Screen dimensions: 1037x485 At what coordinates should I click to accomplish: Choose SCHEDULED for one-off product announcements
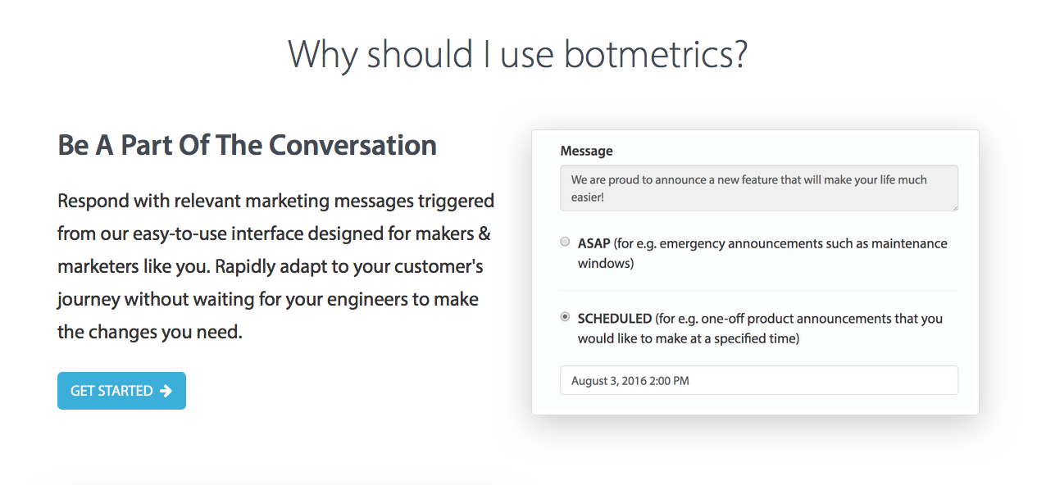point(565,318)
